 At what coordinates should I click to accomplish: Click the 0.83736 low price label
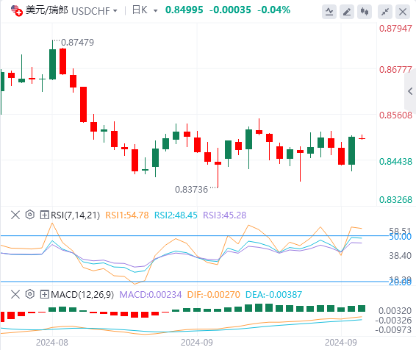pyautogui.click(x=191, y=190)
